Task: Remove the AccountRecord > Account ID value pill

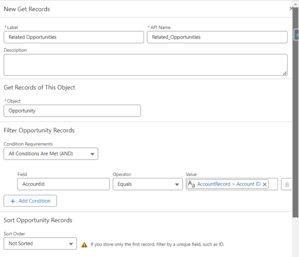Action: [265, 184]
